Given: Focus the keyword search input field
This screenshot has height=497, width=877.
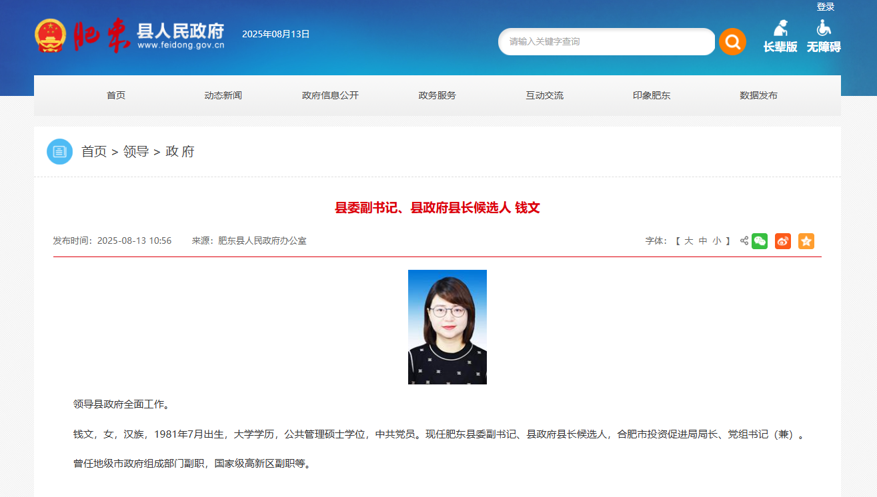Looking at the screenshot, I should point(606,42).
